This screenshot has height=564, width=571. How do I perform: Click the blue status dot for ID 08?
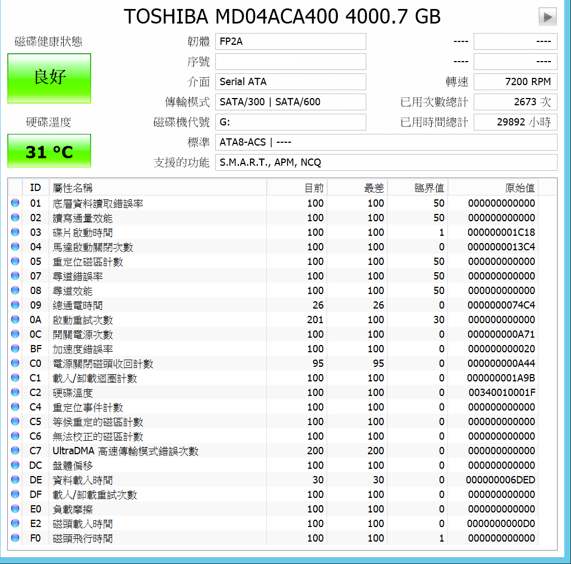pyautogui.click(x=15, y=290)
